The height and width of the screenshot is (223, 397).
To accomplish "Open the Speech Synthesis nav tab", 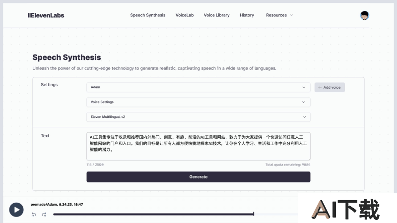I will (x=147, y=15).
